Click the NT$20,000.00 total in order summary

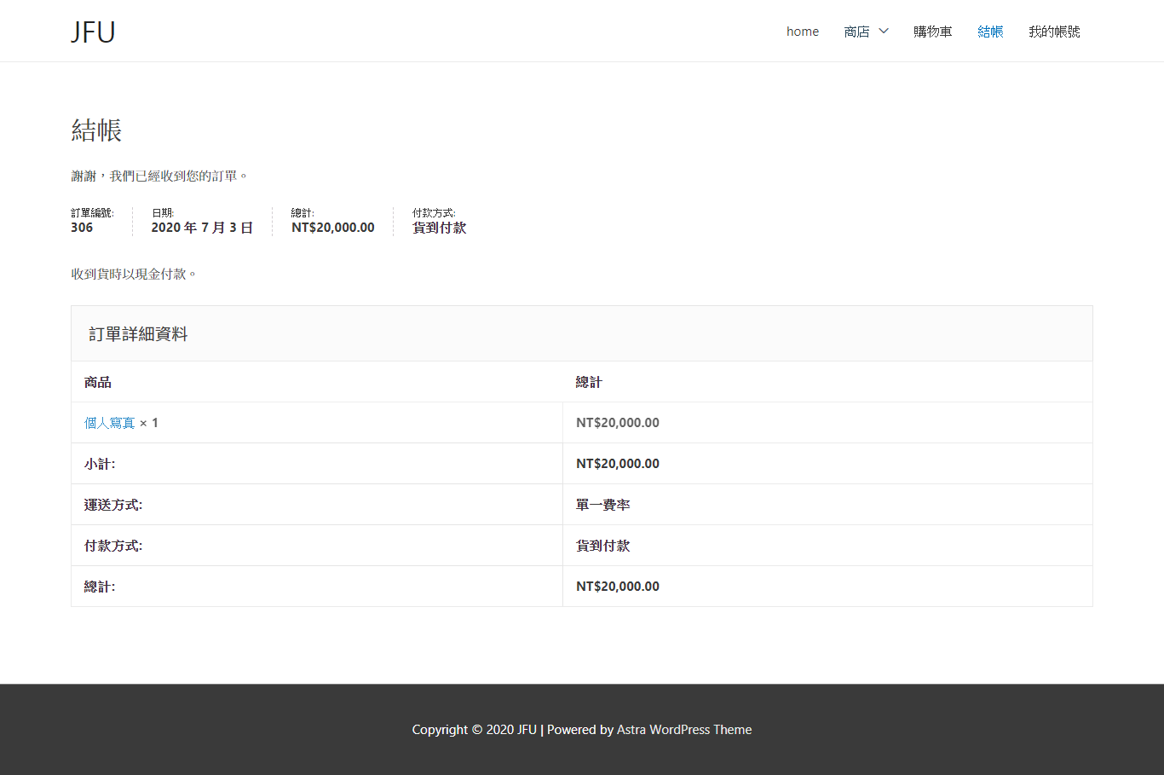coord(333,228)
